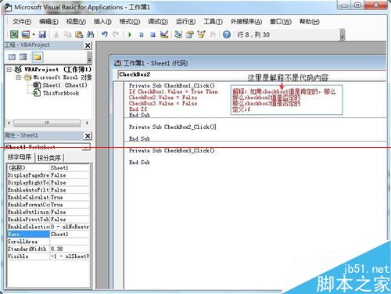Click the View Code icon in project panel
Image resolution: width=391 pixels, height=294 pixels.
coord(12,57)
